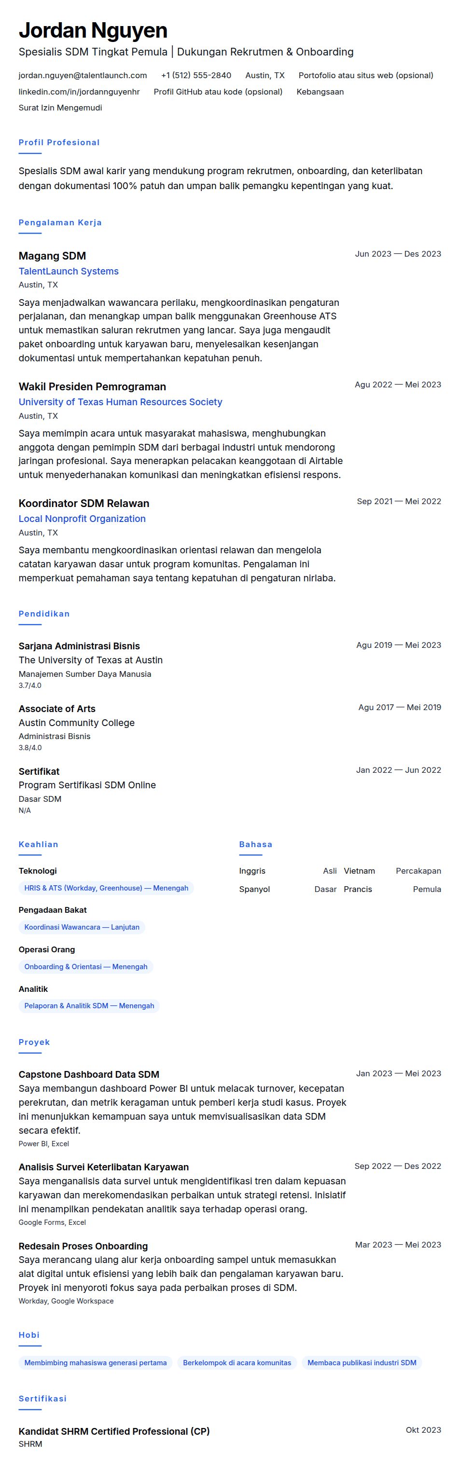
Task: Click the Analisis Survei Keterlibatan Karyawan project title
Action: [104, 1167]
